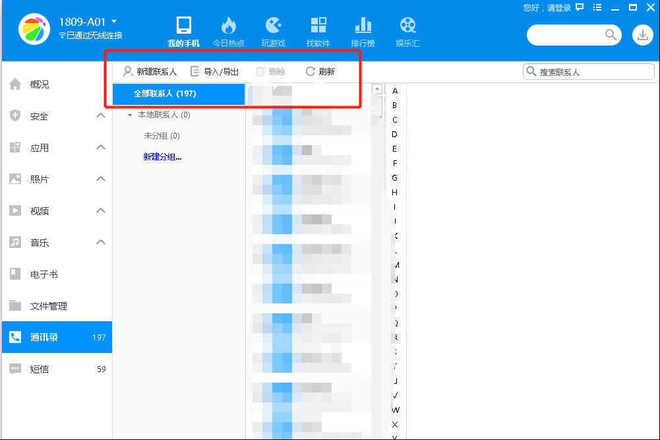Image resolution: width=660 pixels, height=440 pixels.
Task: Open 短信 in the sidebar
Action: 40,369
